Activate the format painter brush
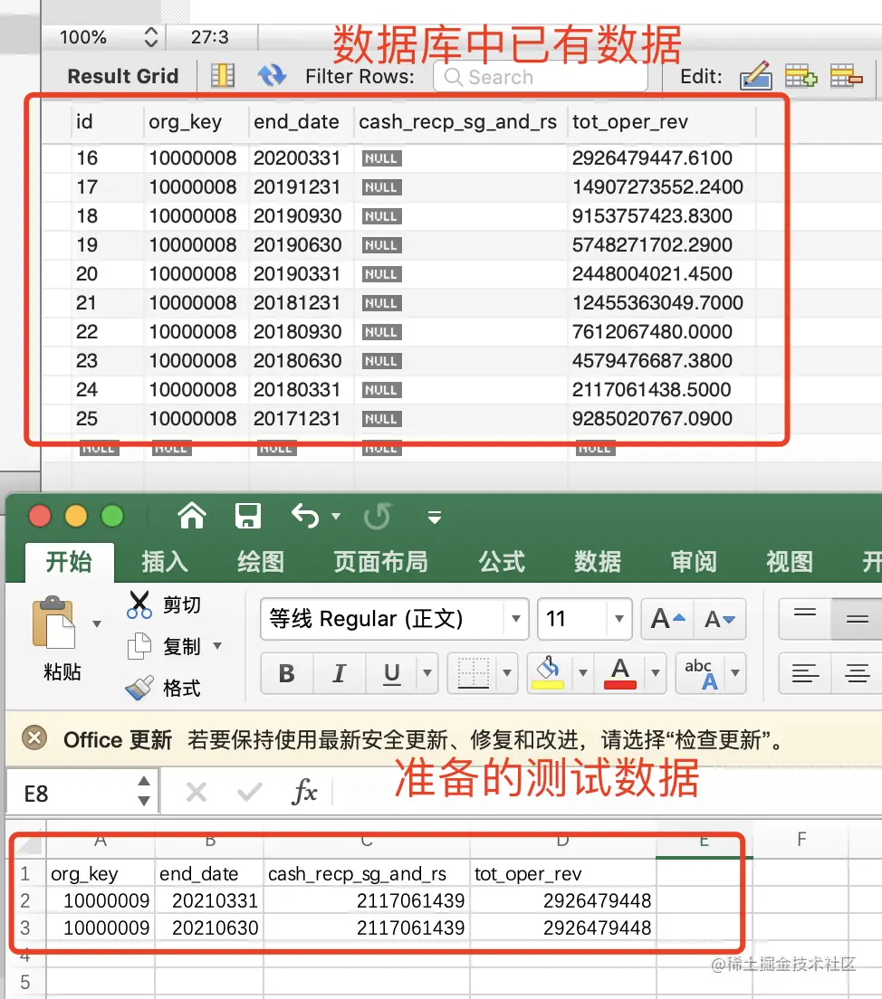The width and height of the screenshot is (882, 999). [139, 688]
